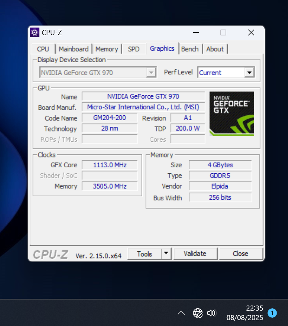Click the NVIDIA GeForce GTX logo image
Screen dimensions: 288x326
click(x=232, y=114)
